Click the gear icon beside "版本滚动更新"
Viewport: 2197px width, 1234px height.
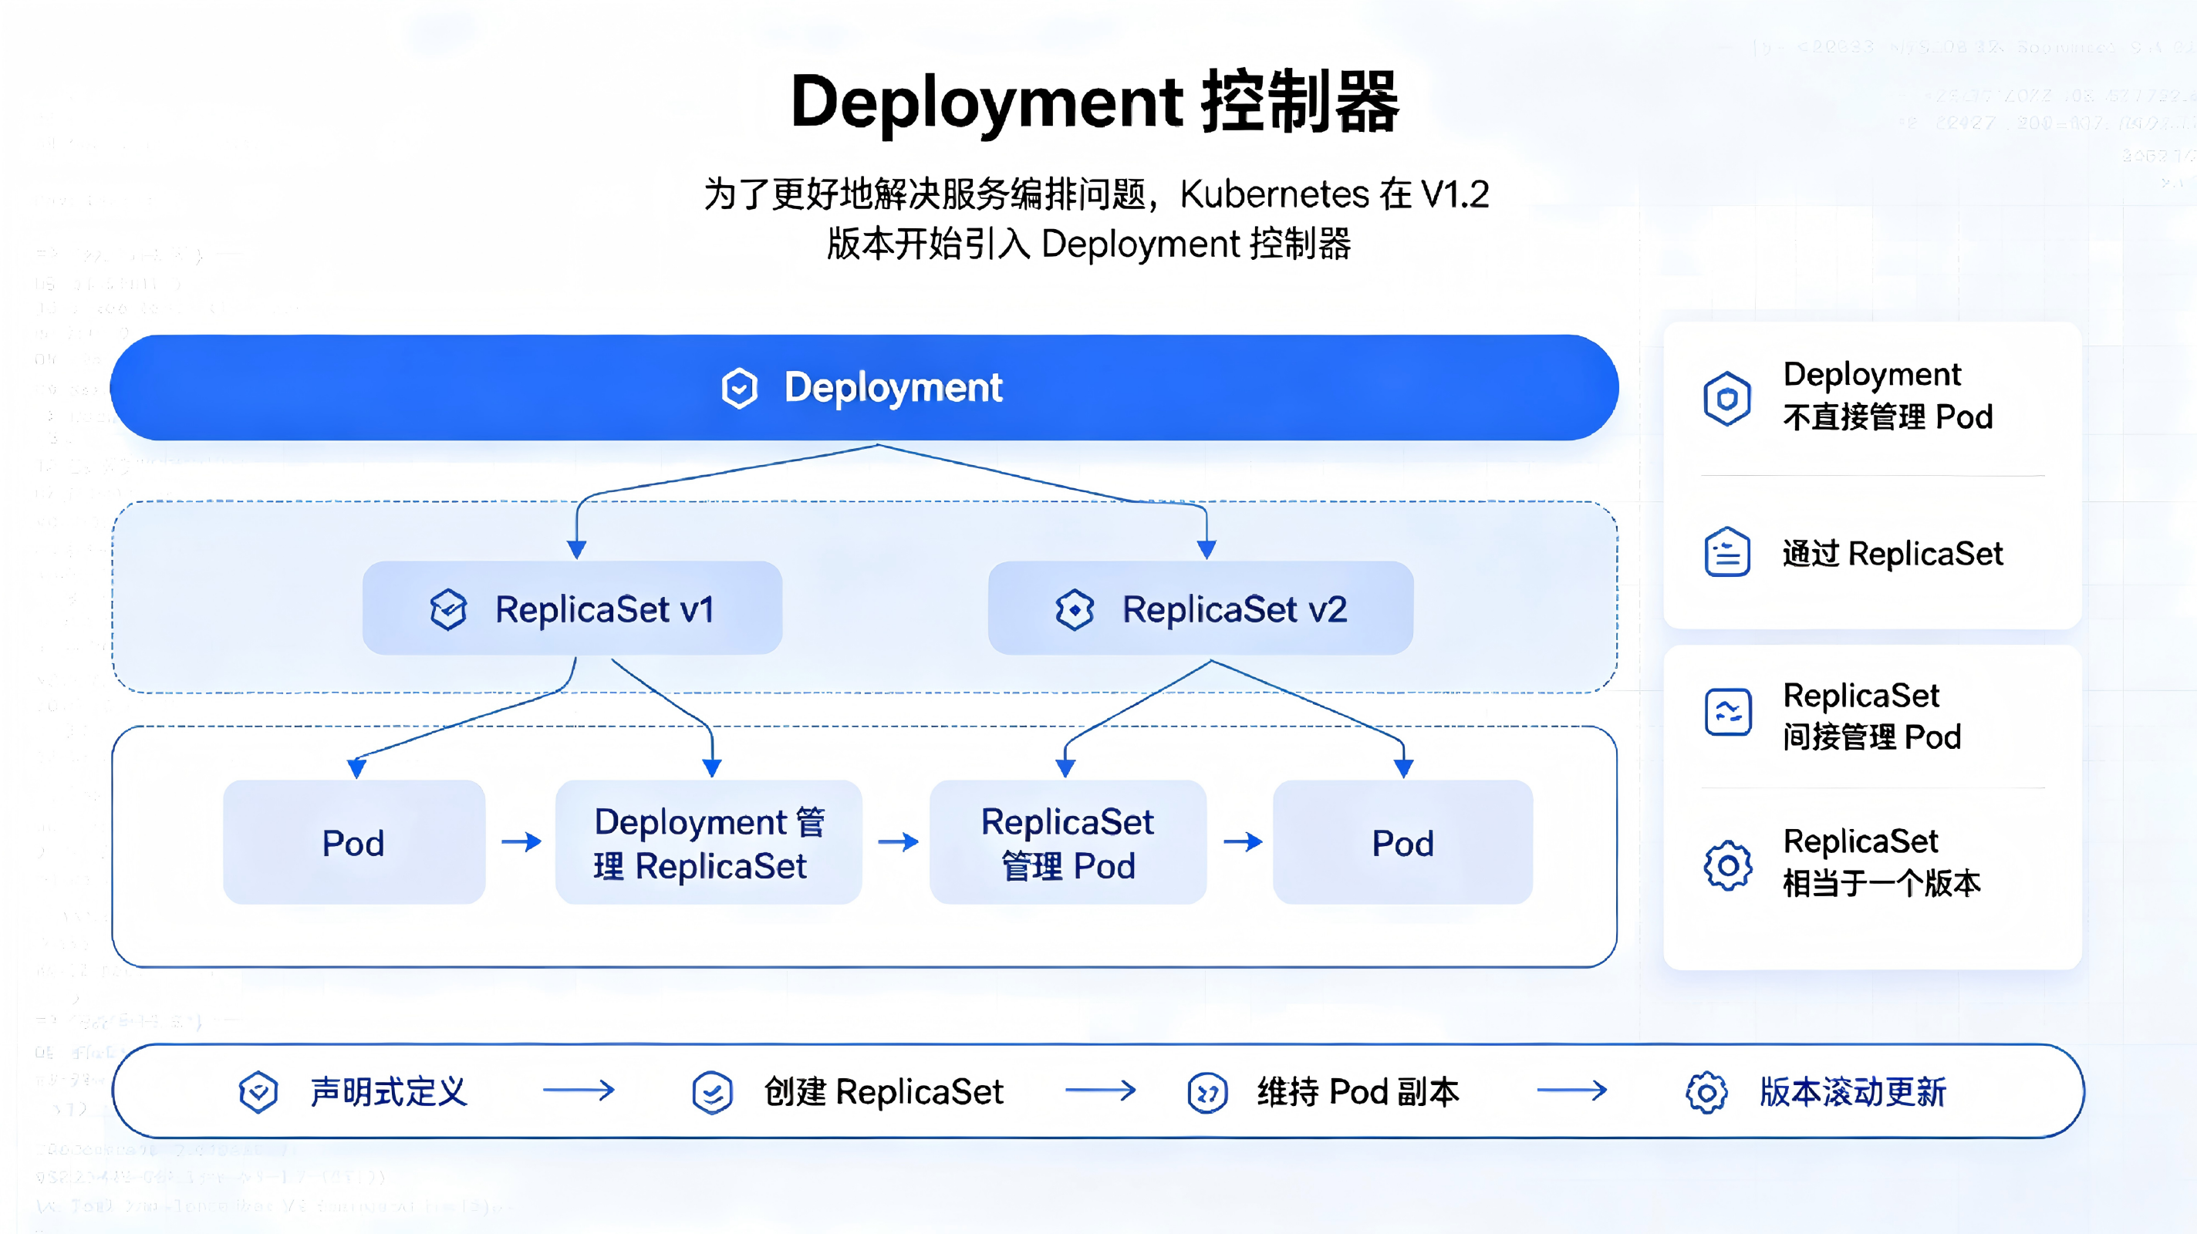pos(1706,1092)
